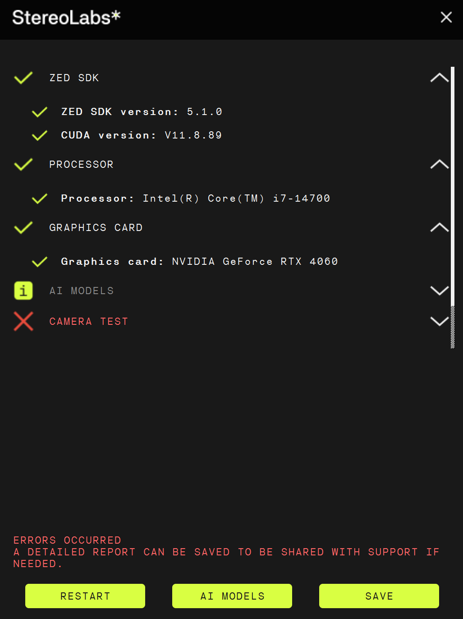Click checkmark beside NVIDIA GeForce graphics card
Viewport: 463px width, 619px height.
tap(40, 262)
